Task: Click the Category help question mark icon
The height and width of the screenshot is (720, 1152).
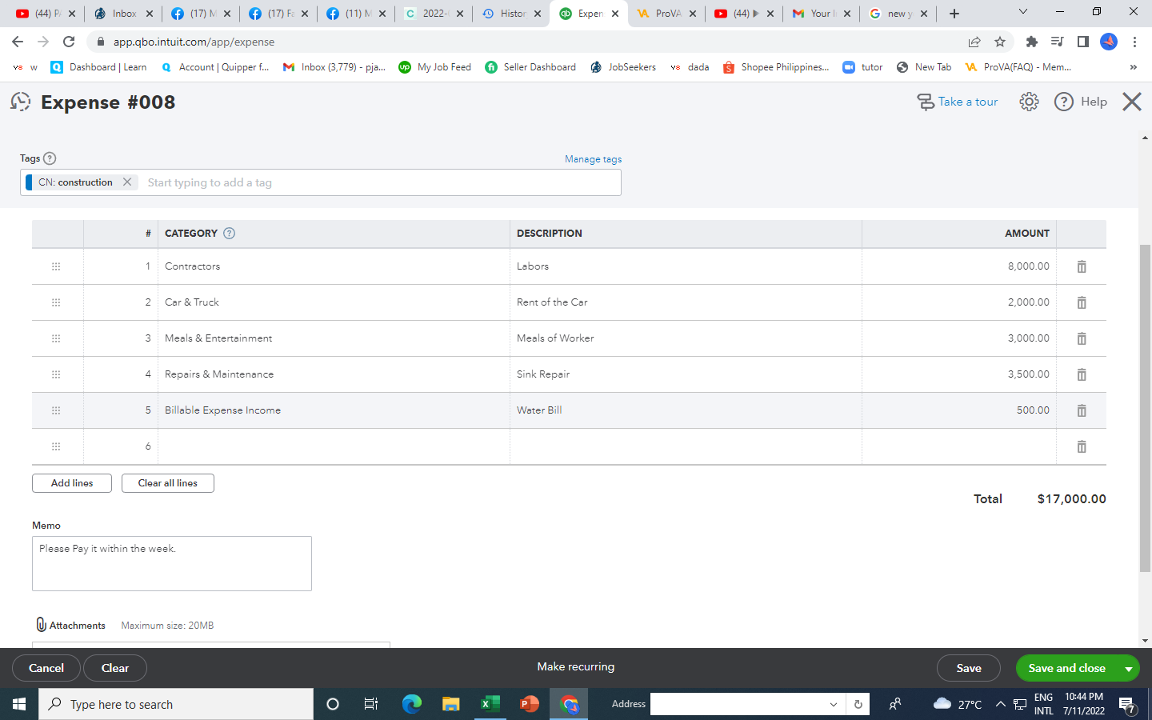Action: click(x=230, y=234)
